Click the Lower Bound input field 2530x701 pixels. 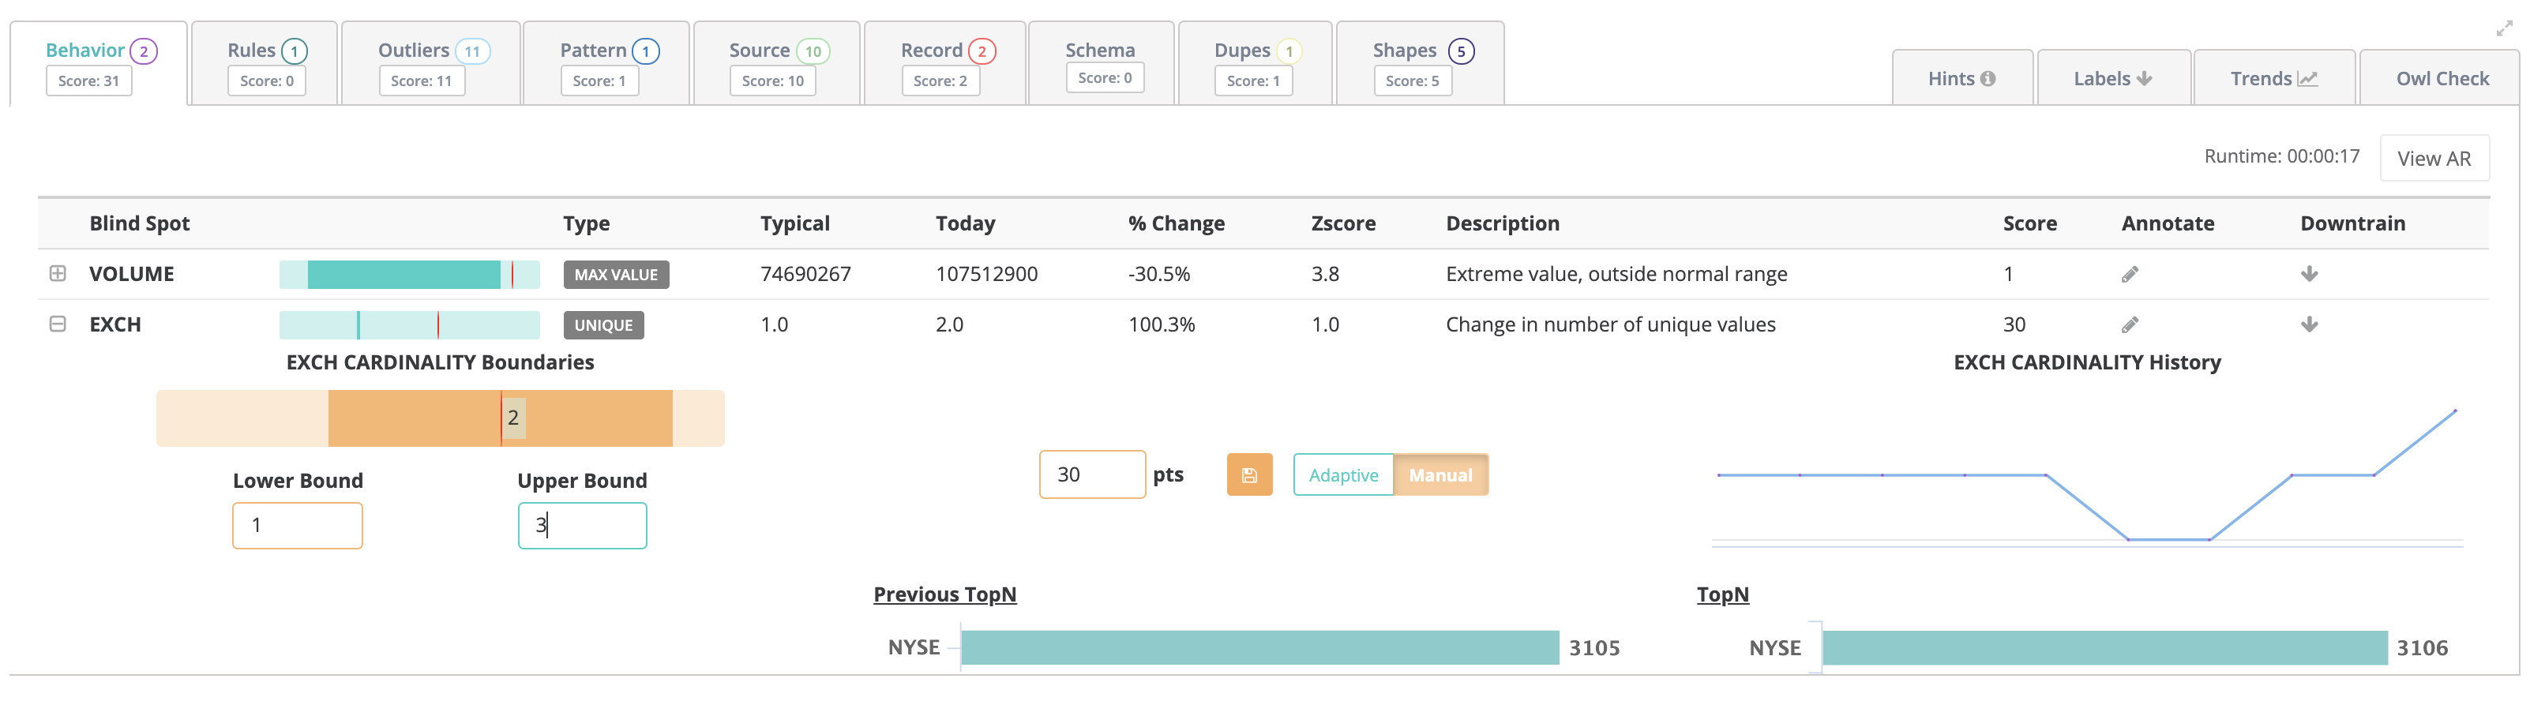298,525
